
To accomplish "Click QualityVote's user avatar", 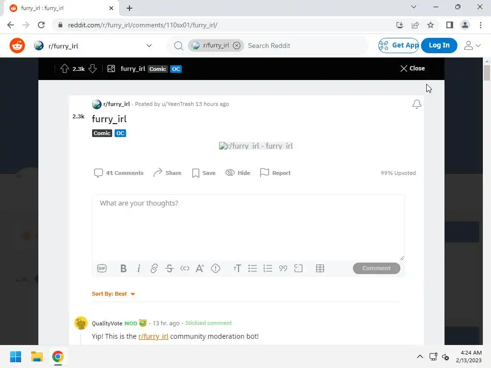I will [x=81, y=323].
